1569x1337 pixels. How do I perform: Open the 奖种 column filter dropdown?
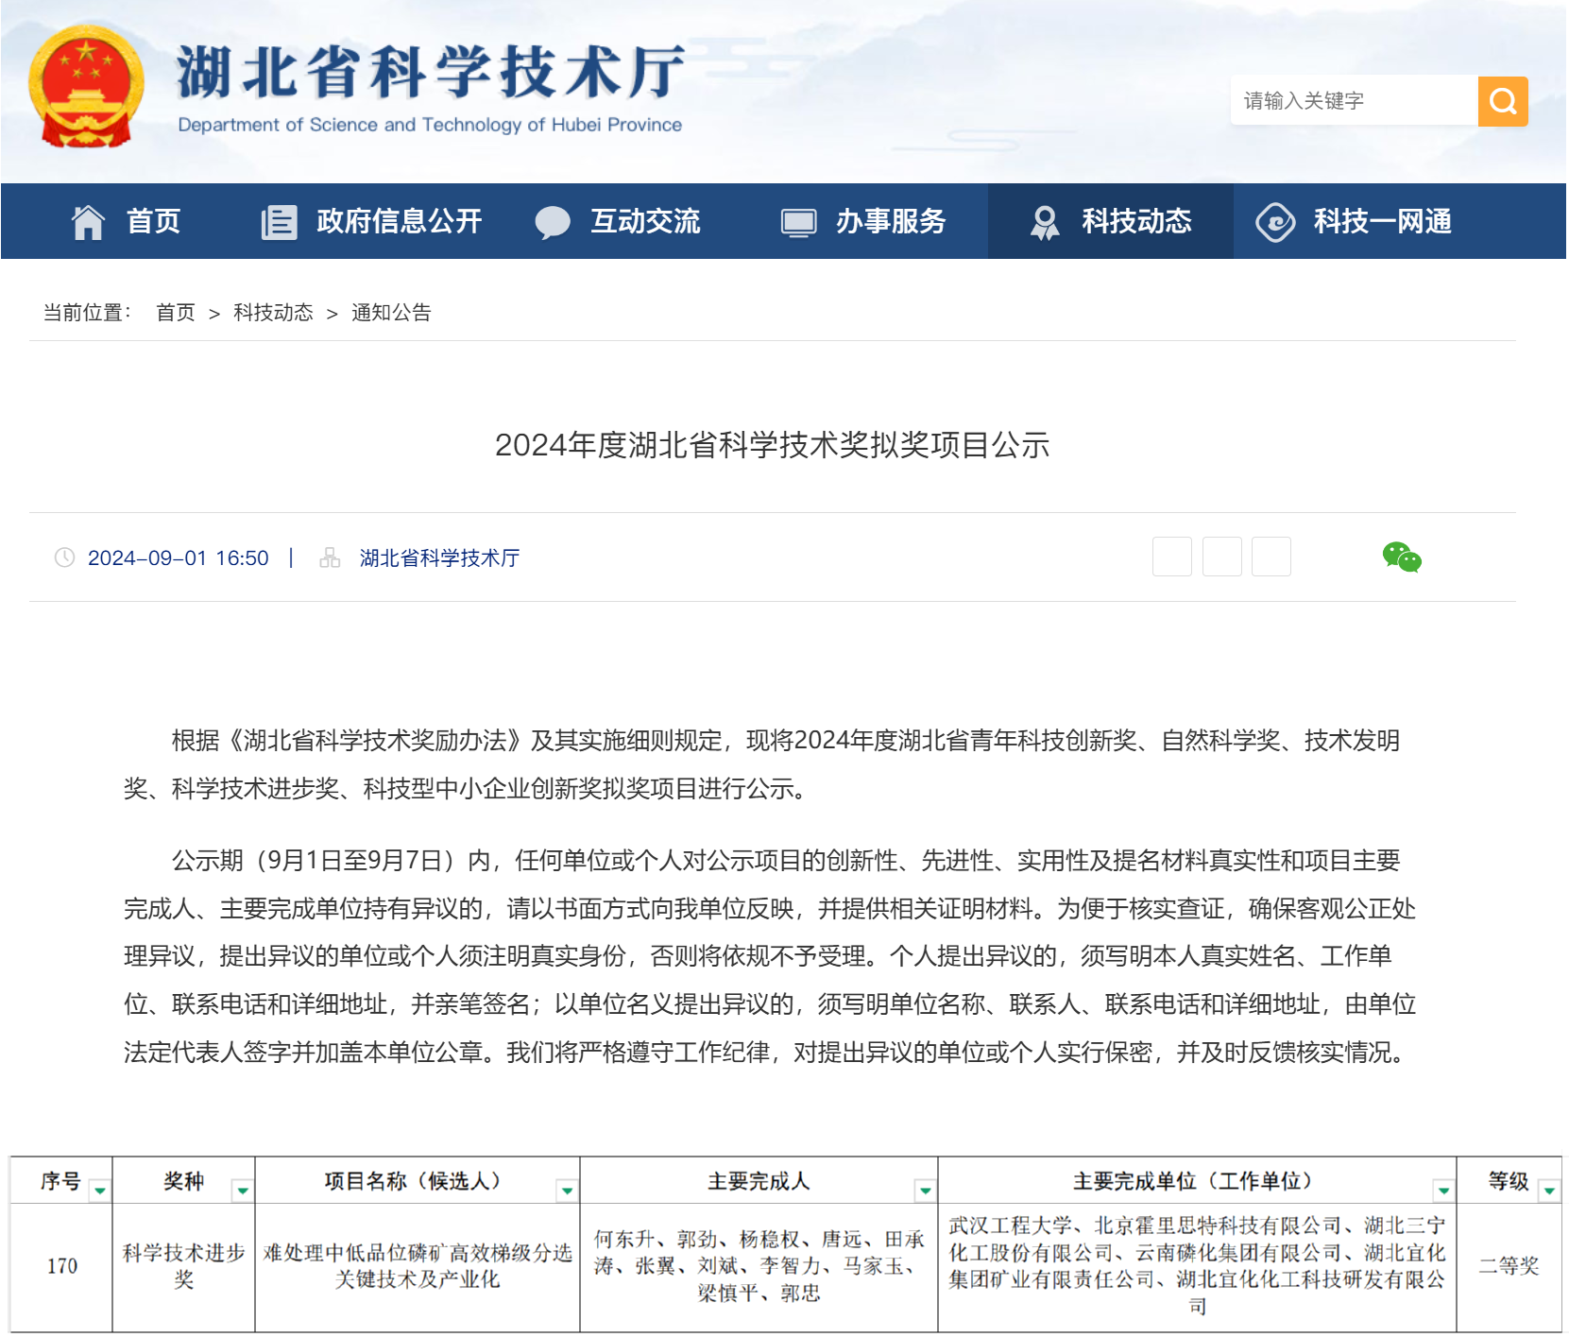[x=243, y=1191]
